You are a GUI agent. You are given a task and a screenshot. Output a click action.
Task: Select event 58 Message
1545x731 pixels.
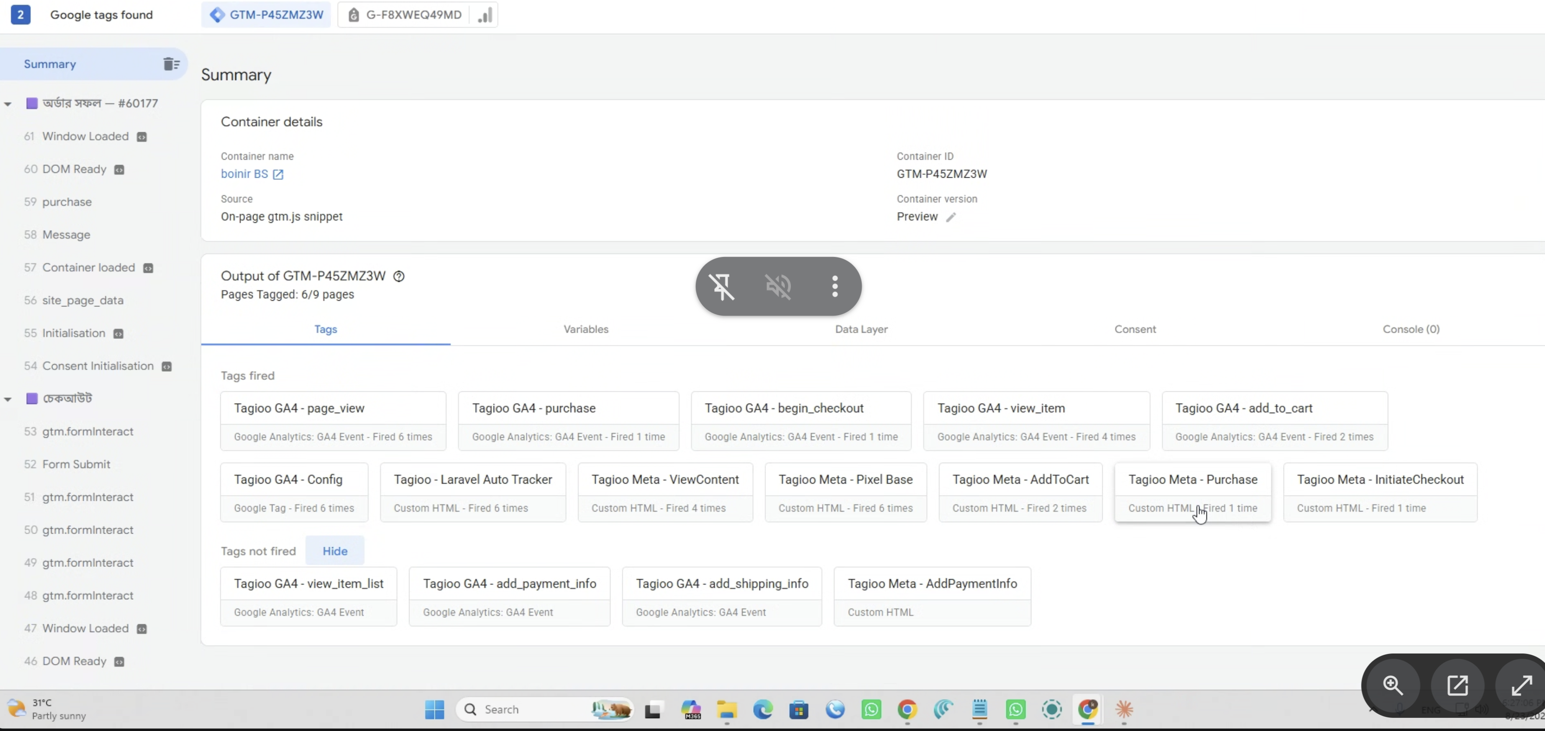57,235
